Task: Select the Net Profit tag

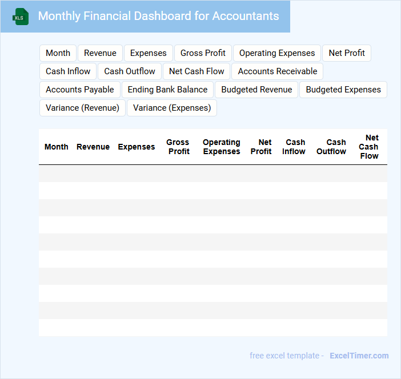Action: click(347, 53)
